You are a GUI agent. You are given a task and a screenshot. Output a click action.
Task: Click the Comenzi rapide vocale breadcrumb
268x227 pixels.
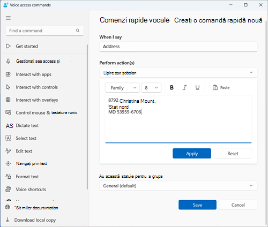[x=135, y=20]
